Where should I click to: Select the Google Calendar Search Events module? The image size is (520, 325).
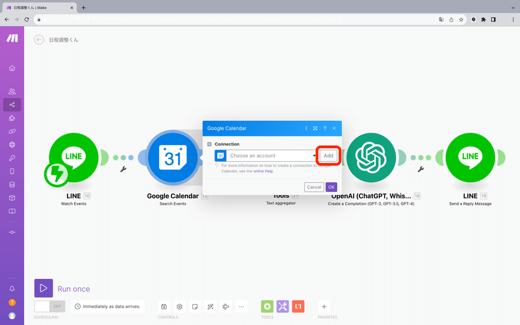(173, 158)
